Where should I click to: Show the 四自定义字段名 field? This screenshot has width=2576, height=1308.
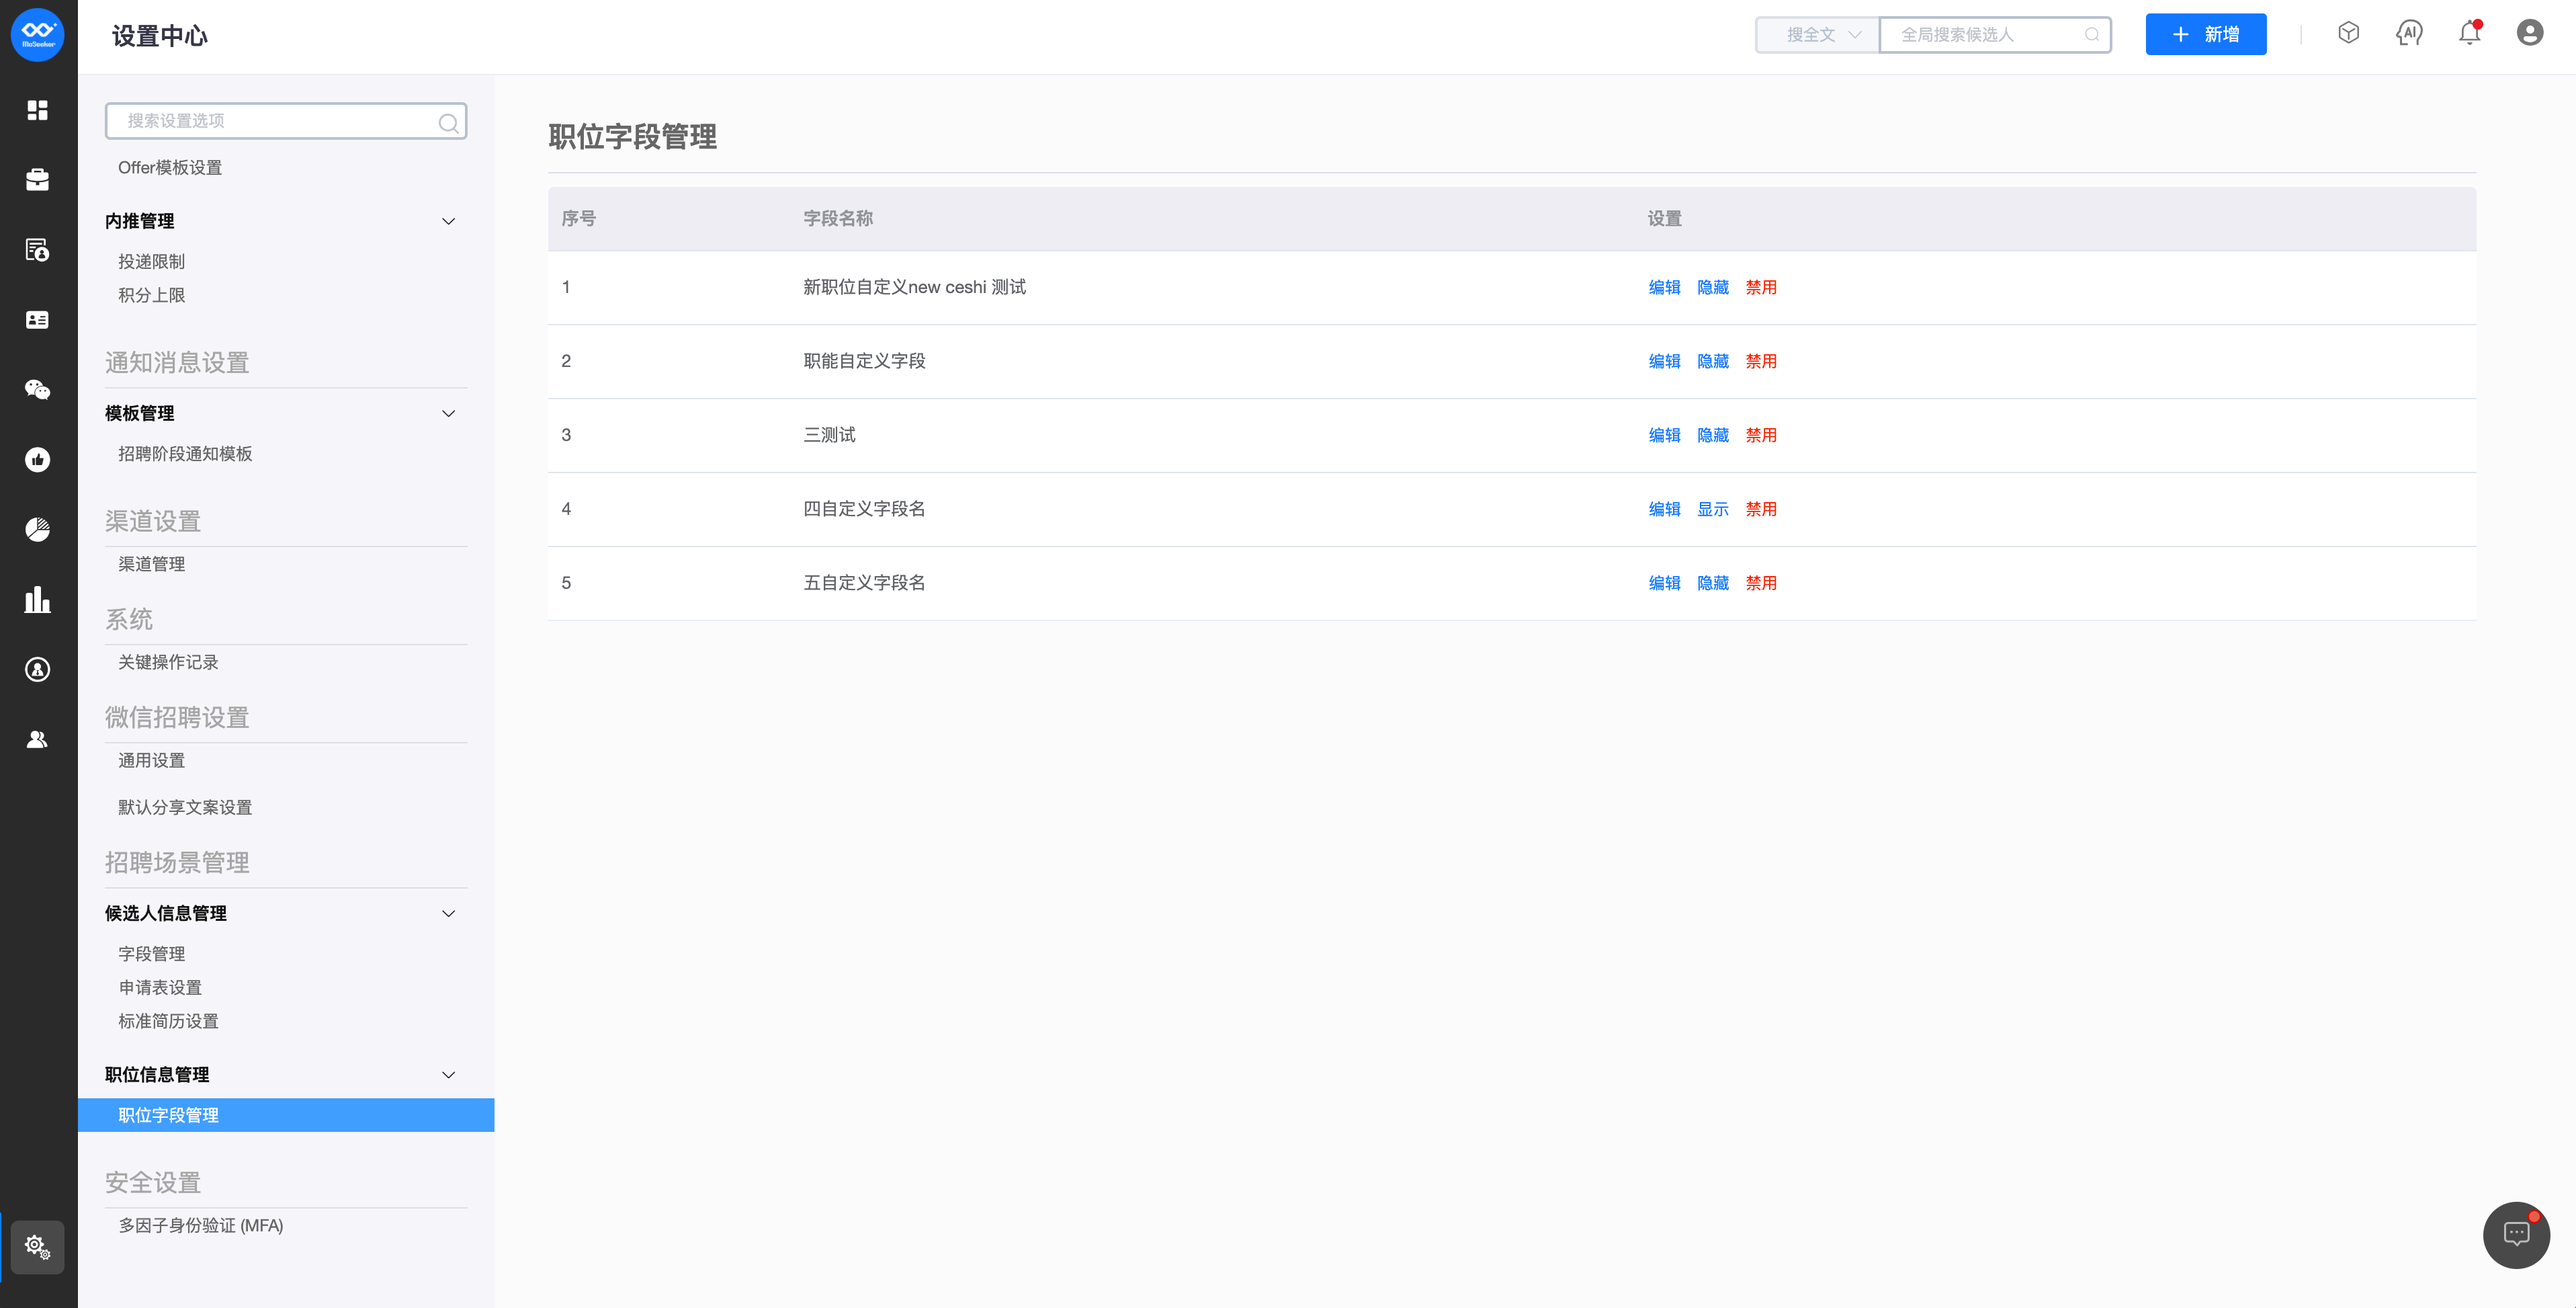[x=1713, y=509]
